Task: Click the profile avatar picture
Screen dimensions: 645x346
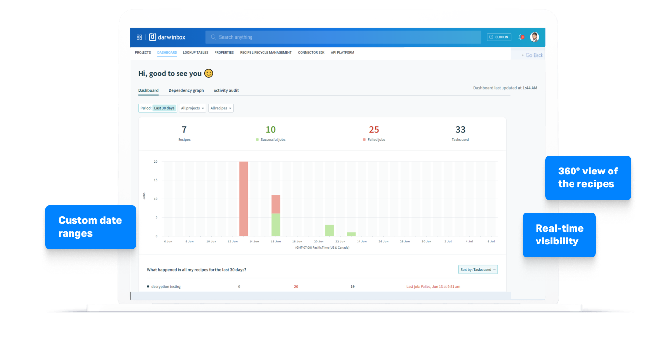Action: (x=535, y=37)
